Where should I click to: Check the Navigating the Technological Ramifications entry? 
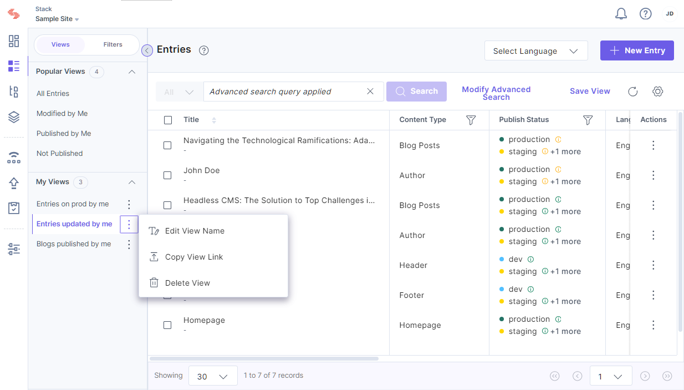click(x=167, y=145)
